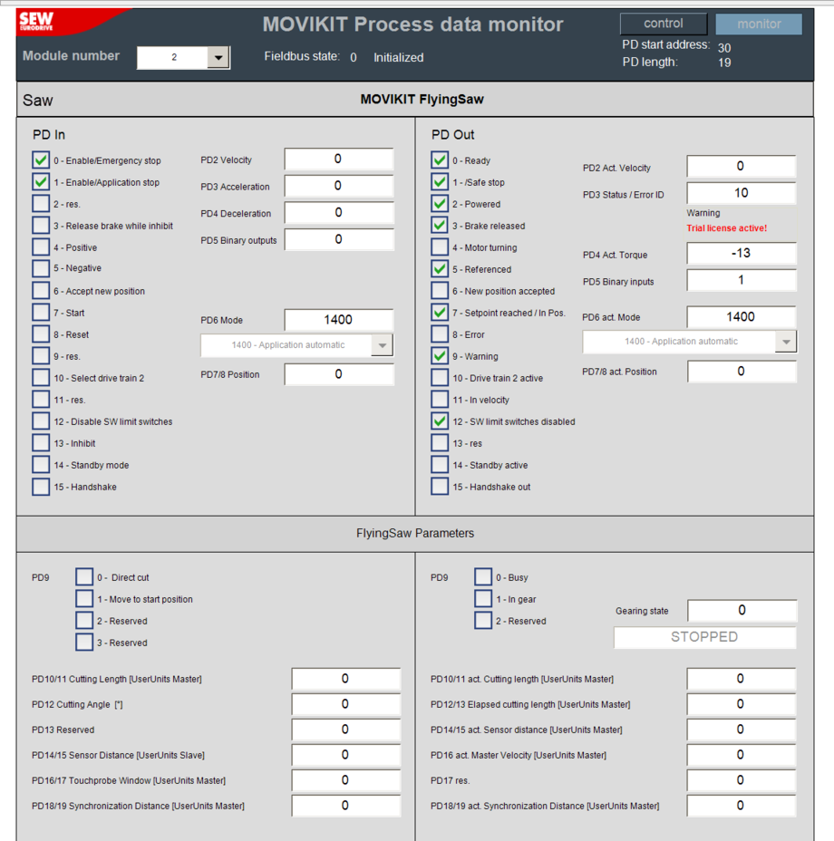Expand PD Out act. Mode dropdown
Image resolution: width=834 pixels, height=841 pixels.
click(785, 342)
